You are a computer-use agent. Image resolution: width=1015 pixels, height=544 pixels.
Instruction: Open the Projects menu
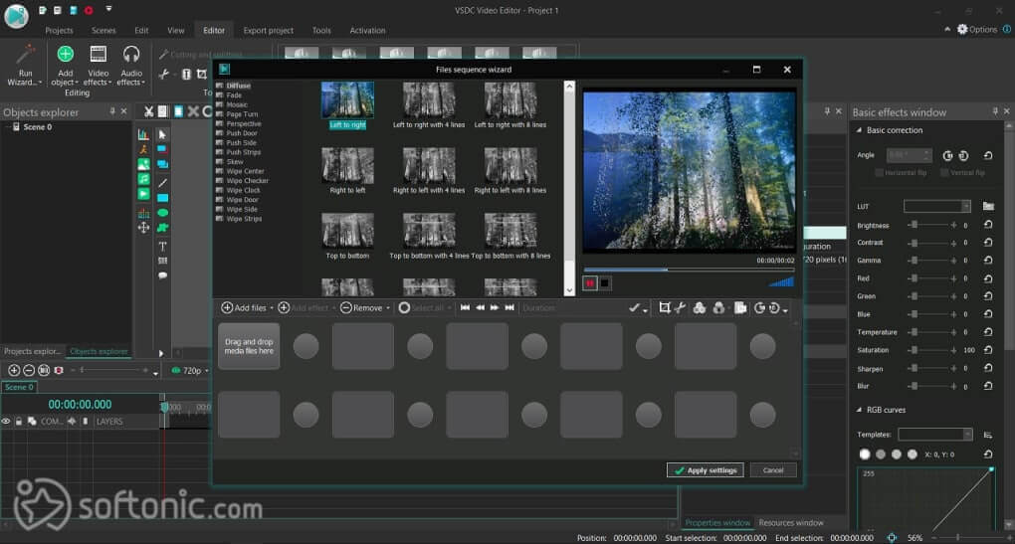tap(59, 31)
